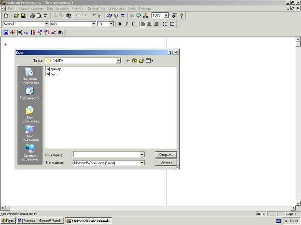Image resolution: width=301 pixels, height=225 pixels.
Task: Open the Graph palette
Action: coord(12,32)
